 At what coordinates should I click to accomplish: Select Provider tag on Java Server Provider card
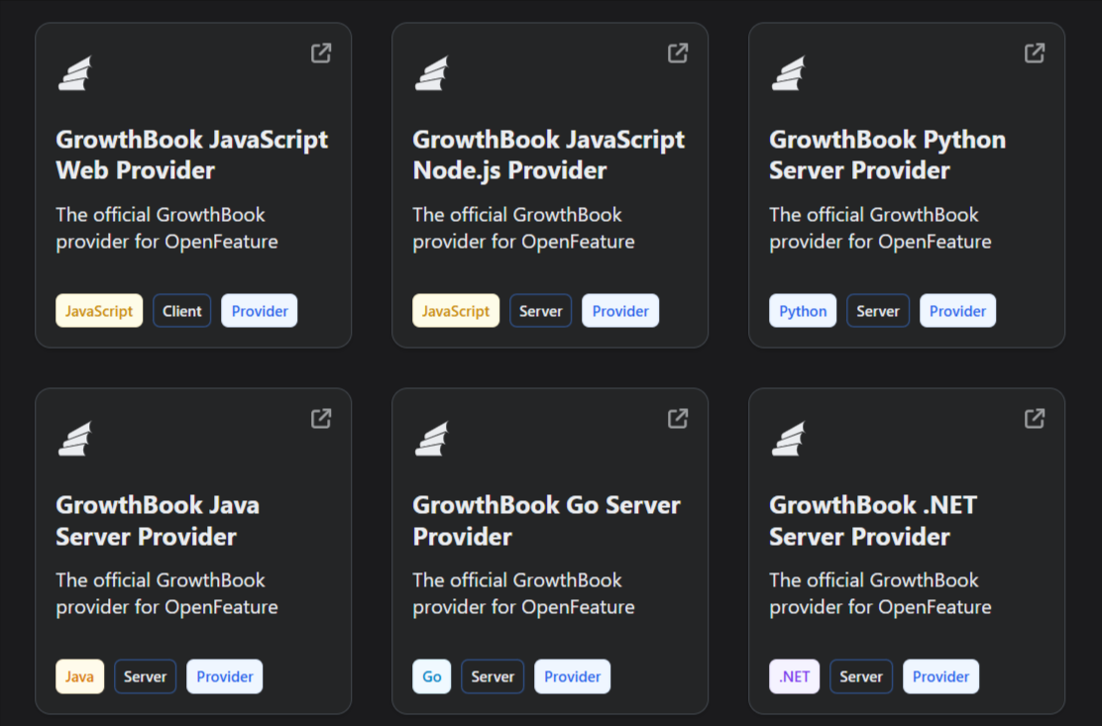point(225,676)
